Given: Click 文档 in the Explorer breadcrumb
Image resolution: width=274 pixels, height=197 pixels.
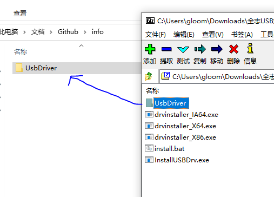Looking at the screenshot, I should click(x=38, y=32).
